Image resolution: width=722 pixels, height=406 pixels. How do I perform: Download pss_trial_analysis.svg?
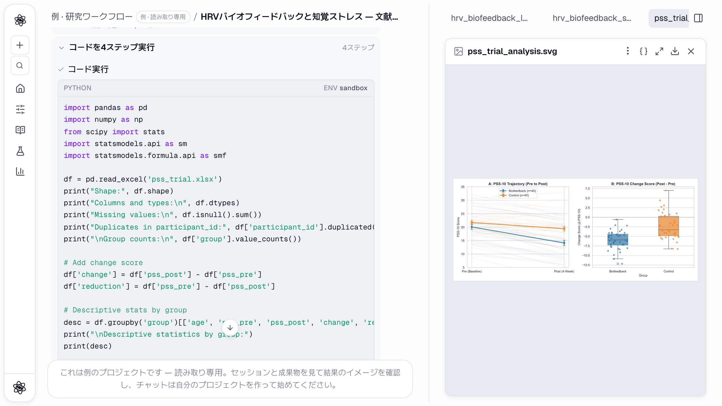[675, 51]
